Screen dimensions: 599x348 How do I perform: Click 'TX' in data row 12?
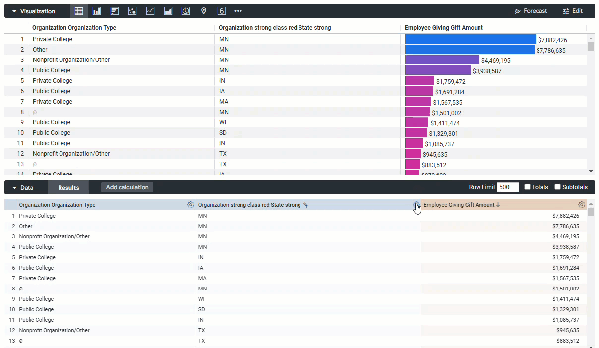tap(201, 330)
